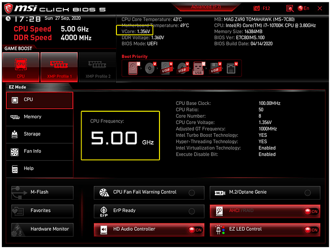The height and width of the screenshot is (249, 330).
Task: Click the EZ LED lamp icon
Action: [x=220, y=230]
